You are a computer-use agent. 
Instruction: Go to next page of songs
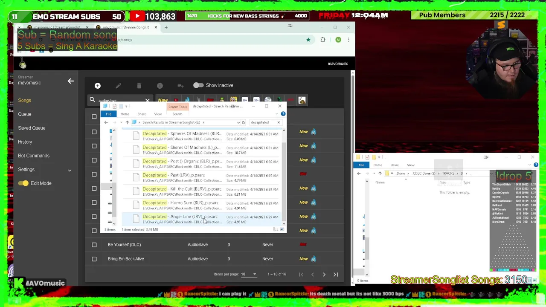click(x=324, y=275)
